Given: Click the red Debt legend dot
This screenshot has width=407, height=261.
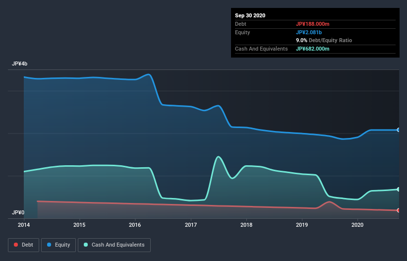Looking at the screenshot, I should tap(16, 245).
